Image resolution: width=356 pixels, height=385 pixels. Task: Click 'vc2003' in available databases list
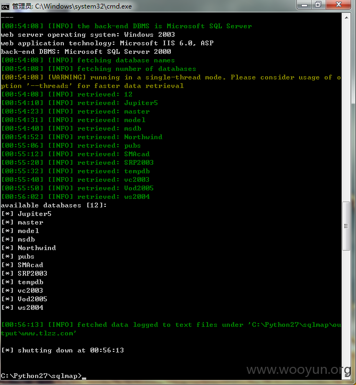[x=30, y=291]
